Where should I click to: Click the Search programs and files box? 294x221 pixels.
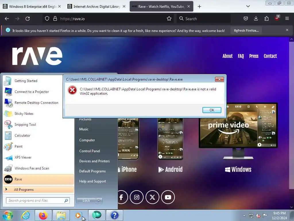[x=38, y=201]
